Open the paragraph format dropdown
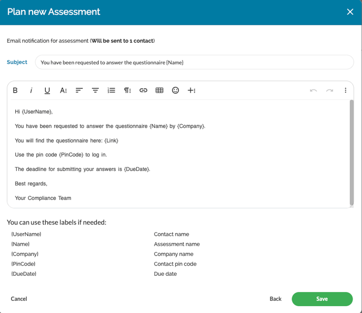The width and height of the screenshot is (362, 313). point(127,90)
